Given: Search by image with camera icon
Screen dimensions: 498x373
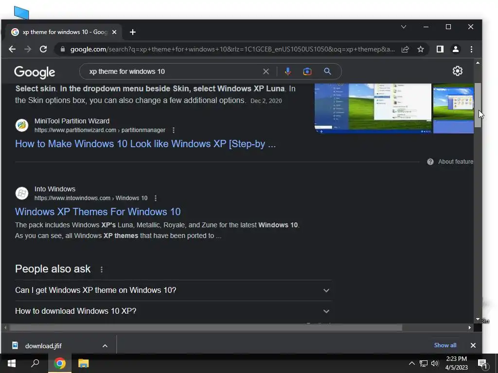Looking at the screenshot, I should 307,72.
